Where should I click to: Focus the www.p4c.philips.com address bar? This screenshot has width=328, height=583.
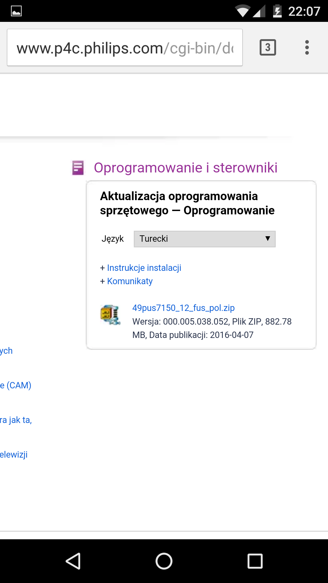pyautogui.click(x=125, y=47)
